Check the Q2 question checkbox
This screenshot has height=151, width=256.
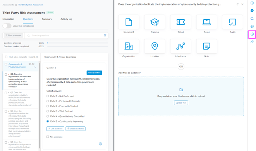6,93
